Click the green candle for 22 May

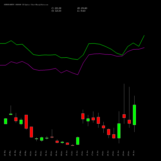click(5, 121)
